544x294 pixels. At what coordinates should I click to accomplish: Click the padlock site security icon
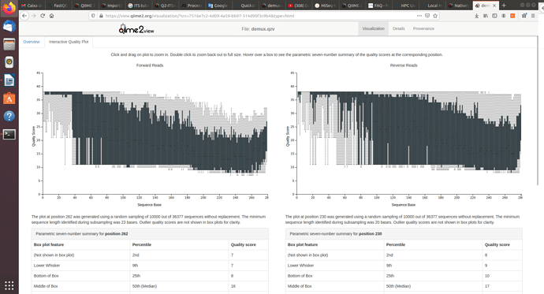pyautogui.click(x=101, y=16)
